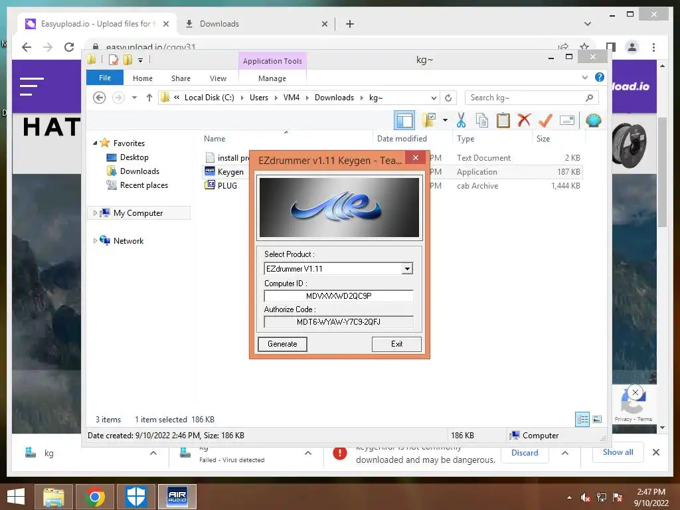Click Downloads in the address breadcrumb
This screenshot has width=680, height=510.
point(335,98)
